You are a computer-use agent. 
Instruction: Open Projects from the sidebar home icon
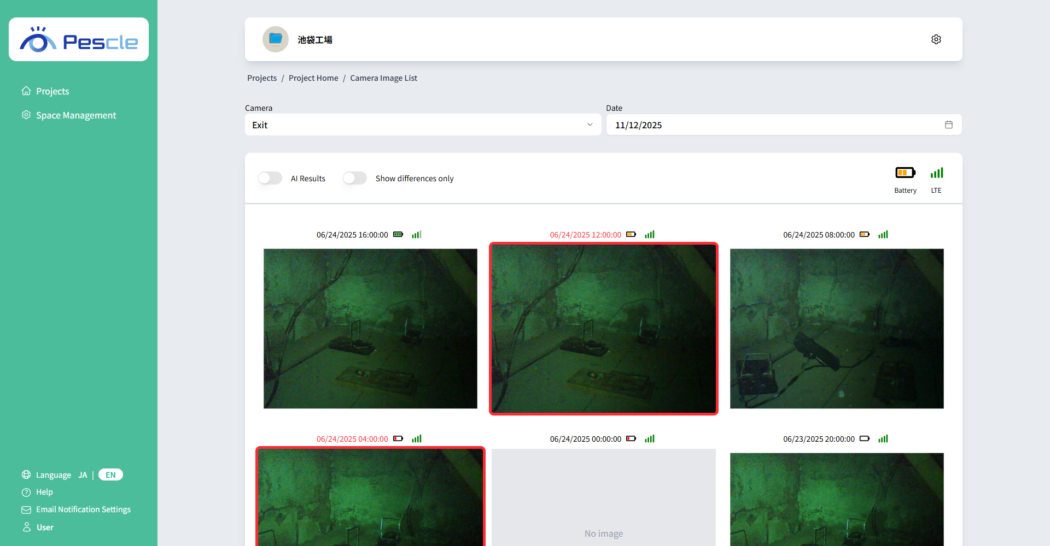click(26, 91)
